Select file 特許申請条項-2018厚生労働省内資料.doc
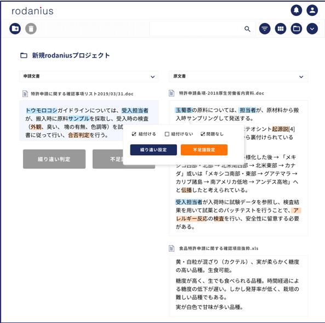The height and width of the screenshot is (323, 325). (221, 93)
